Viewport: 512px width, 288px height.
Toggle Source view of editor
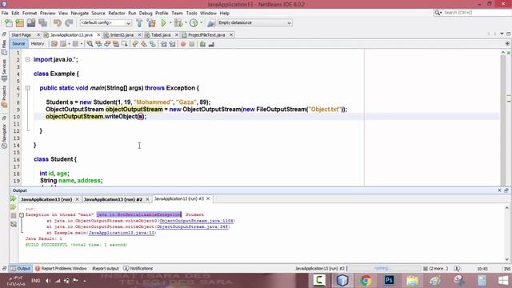coord(18,44)
